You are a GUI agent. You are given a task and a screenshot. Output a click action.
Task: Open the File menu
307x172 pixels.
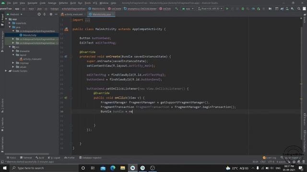click(9, 3)
